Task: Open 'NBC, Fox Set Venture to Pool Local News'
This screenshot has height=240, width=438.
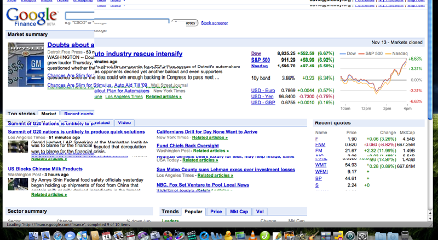Action: click(x=203, y=185)
